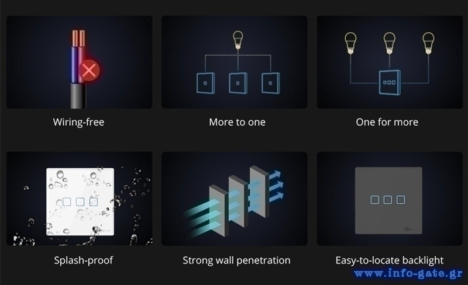Click the middle switch in More to one

[238, 83]
